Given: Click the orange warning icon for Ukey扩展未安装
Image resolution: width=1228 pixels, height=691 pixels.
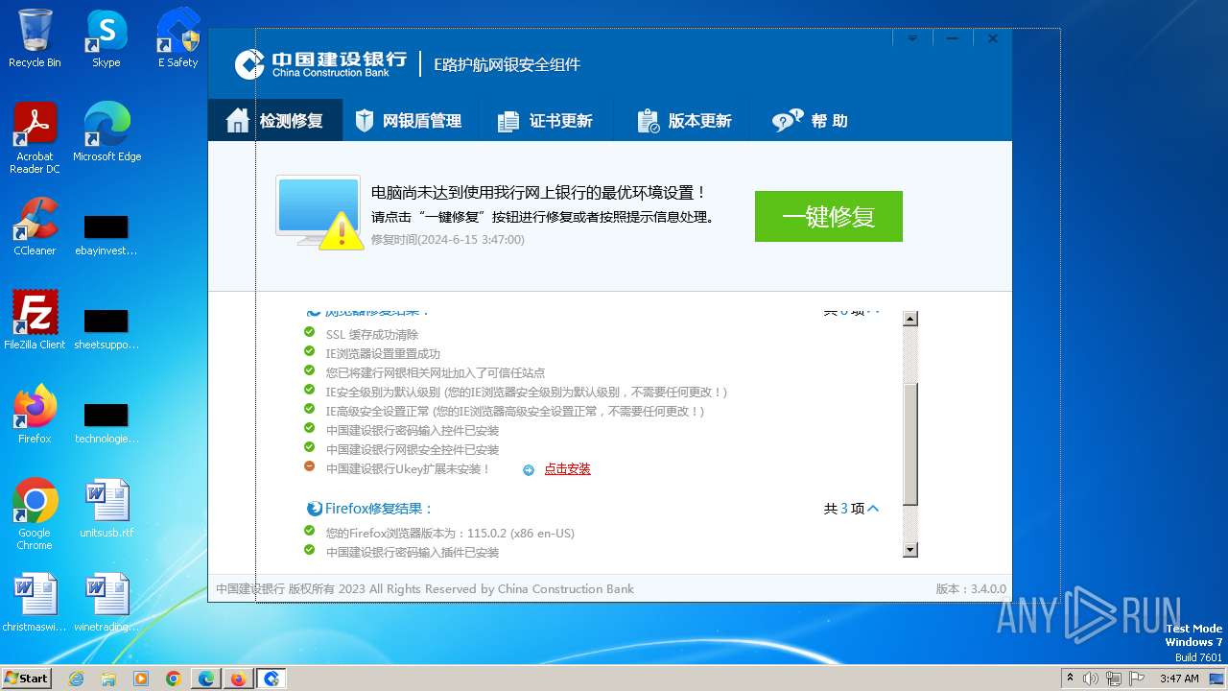Looking at the screenshot, I should [x=310, y=466].
